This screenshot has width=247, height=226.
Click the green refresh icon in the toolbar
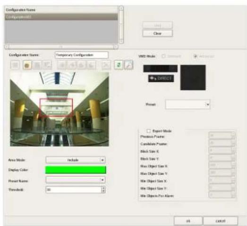(119, 65)
